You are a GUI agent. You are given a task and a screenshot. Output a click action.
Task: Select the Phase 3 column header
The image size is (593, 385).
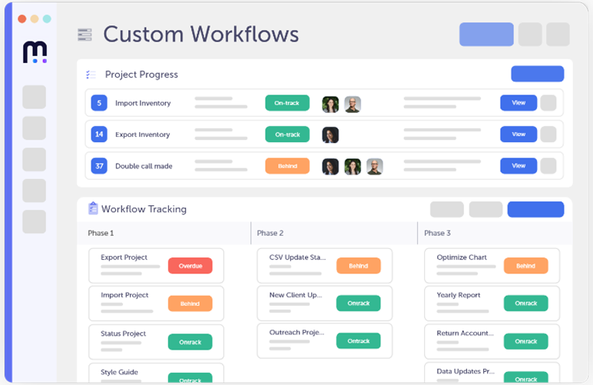pos(438,233)
